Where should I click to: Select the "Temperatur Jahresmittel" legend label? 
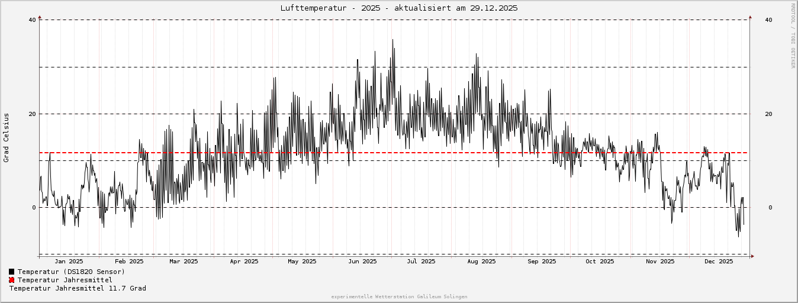pyautogui.click(x=65, y=280)
